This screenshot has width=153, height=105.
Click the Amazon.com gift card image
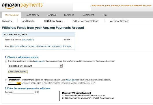[x=14, y=81]
